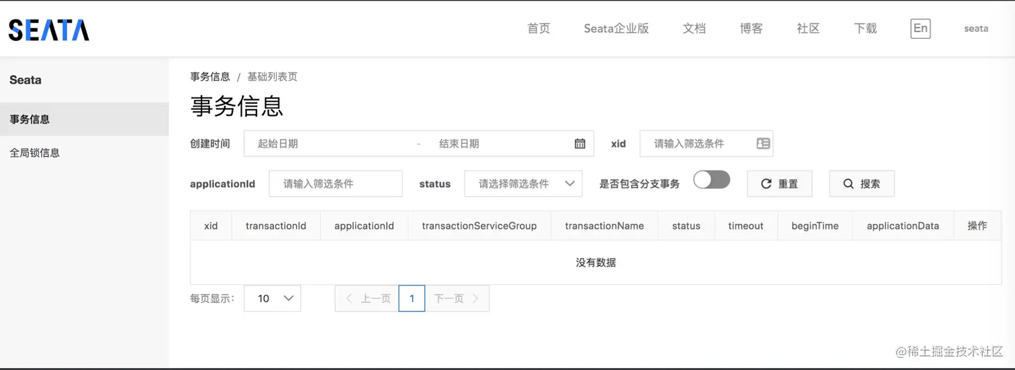
Task: Open 博客 navigation item
Action: click(x=751, y=28)
